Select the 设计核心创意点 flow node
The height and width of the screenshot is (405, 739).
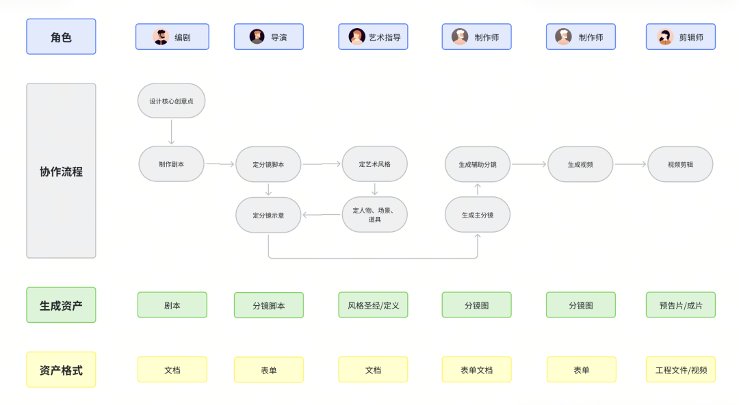(x=171, y=101)
